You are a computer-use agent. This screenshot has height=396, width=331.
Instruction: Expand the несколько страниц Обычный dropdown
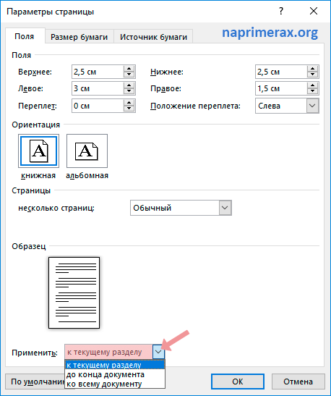click(225, 208)
